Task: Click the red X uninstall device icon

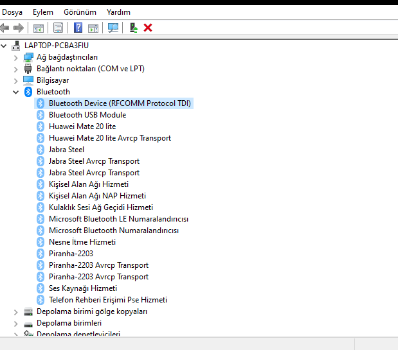Action: pos(148,28)
